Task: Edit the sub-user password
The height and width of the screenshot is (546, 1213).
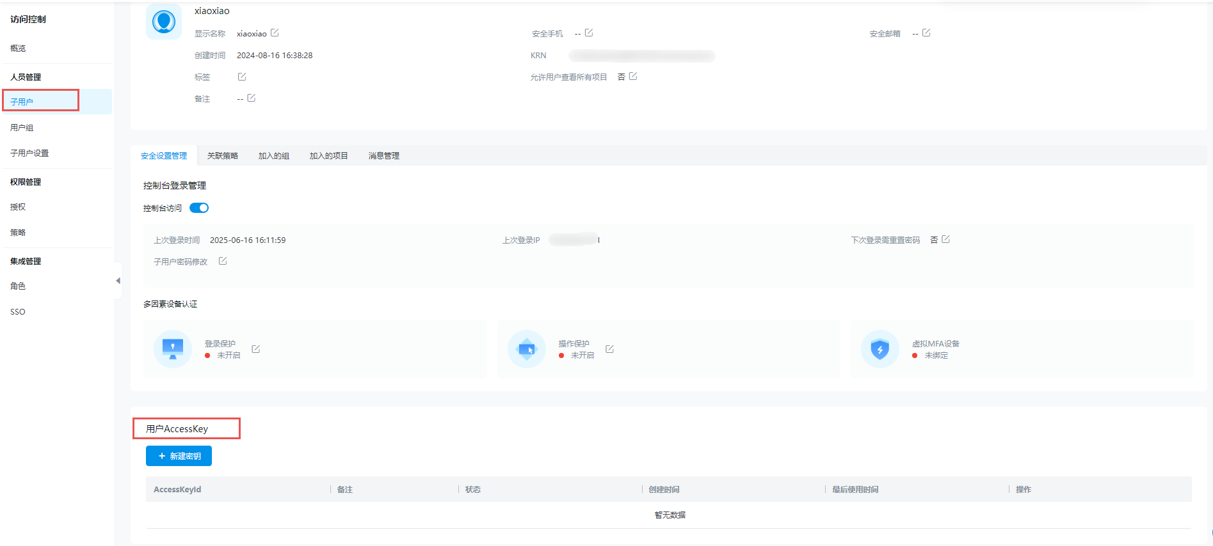Action: coord(223,261)
